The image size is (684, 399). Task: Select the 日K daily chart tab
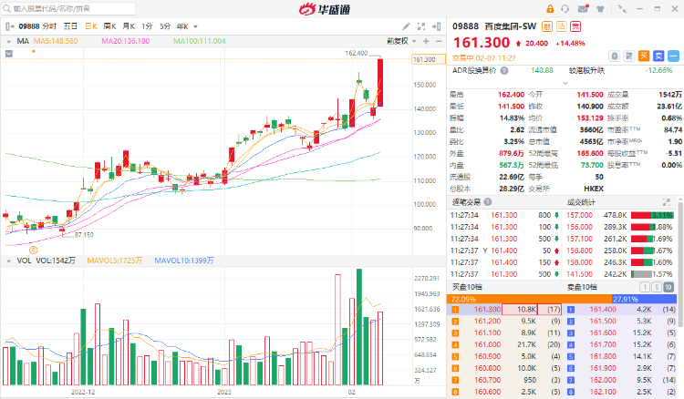click(x=91, y=26)
